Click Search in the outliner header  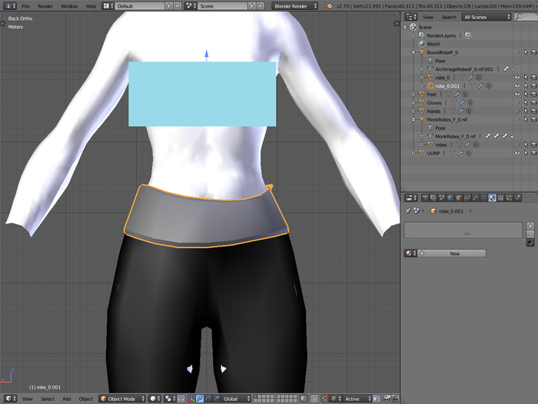tap(448, 17)
